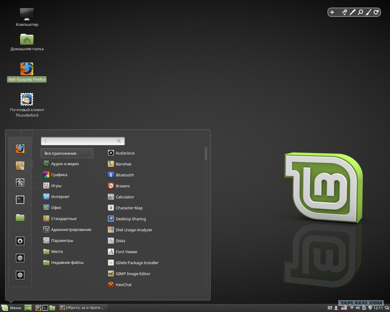Click the logout icon in favorites sidebar
The image size is (390, 312).
(20, 258)
